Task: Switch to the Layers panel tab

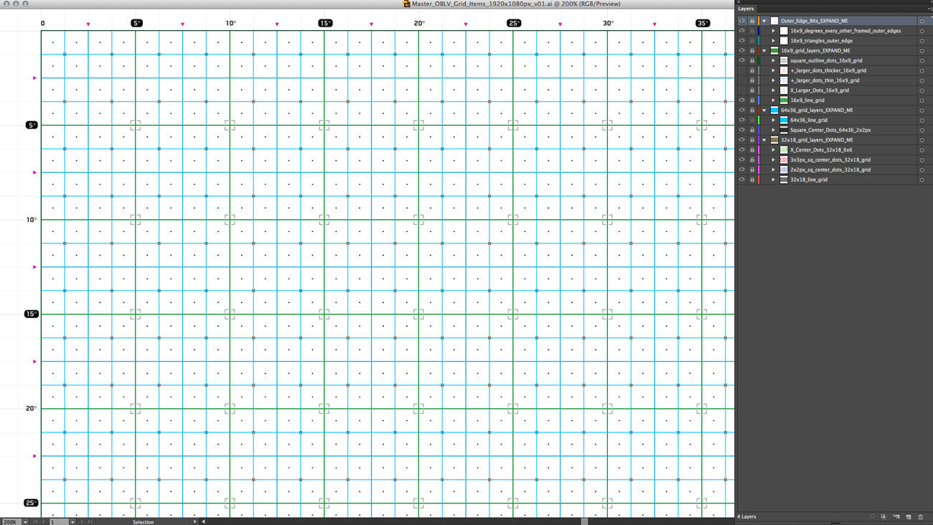Action: 746,9
